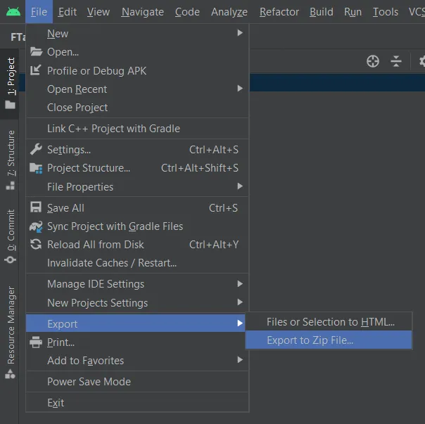Open the VCS menu
425x424 pixels.
(x=417, y=12)
